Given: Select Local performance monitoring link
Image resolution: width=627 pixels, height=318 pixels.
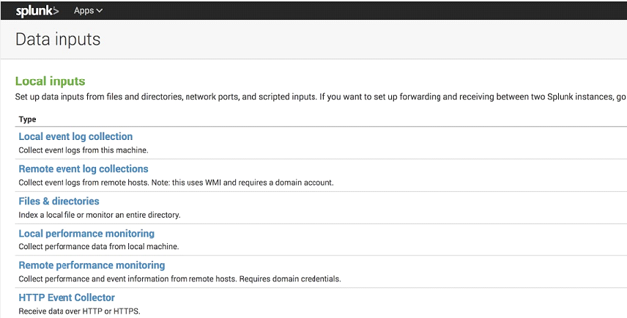Looking at the screenshot, I should (x=86, y=233).
